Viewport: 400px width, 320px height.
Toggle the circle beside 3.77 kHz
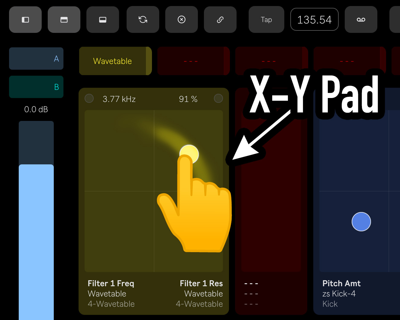tap(89, 98)
